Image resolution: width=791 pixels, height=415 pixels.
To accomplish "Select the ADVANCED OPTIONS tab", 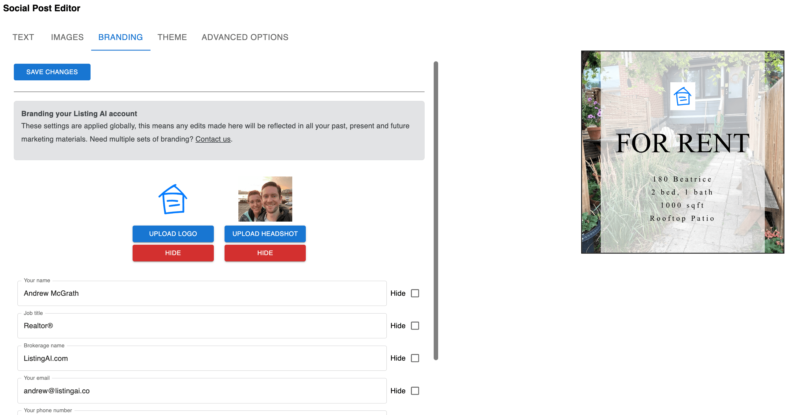I will coord(244,37).
